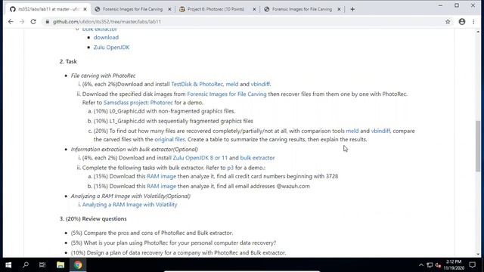Bookmark this page with the star icon
This screenshot has height=272, width=484.
coord(448,22)
